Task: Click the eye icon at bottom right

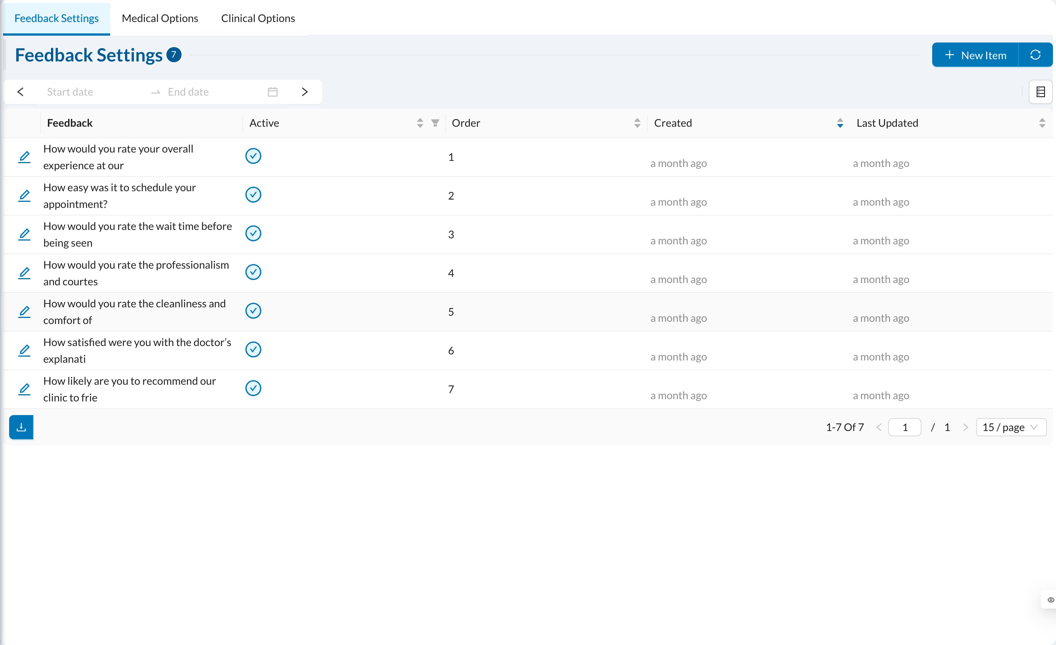Action: point(1050,599)
